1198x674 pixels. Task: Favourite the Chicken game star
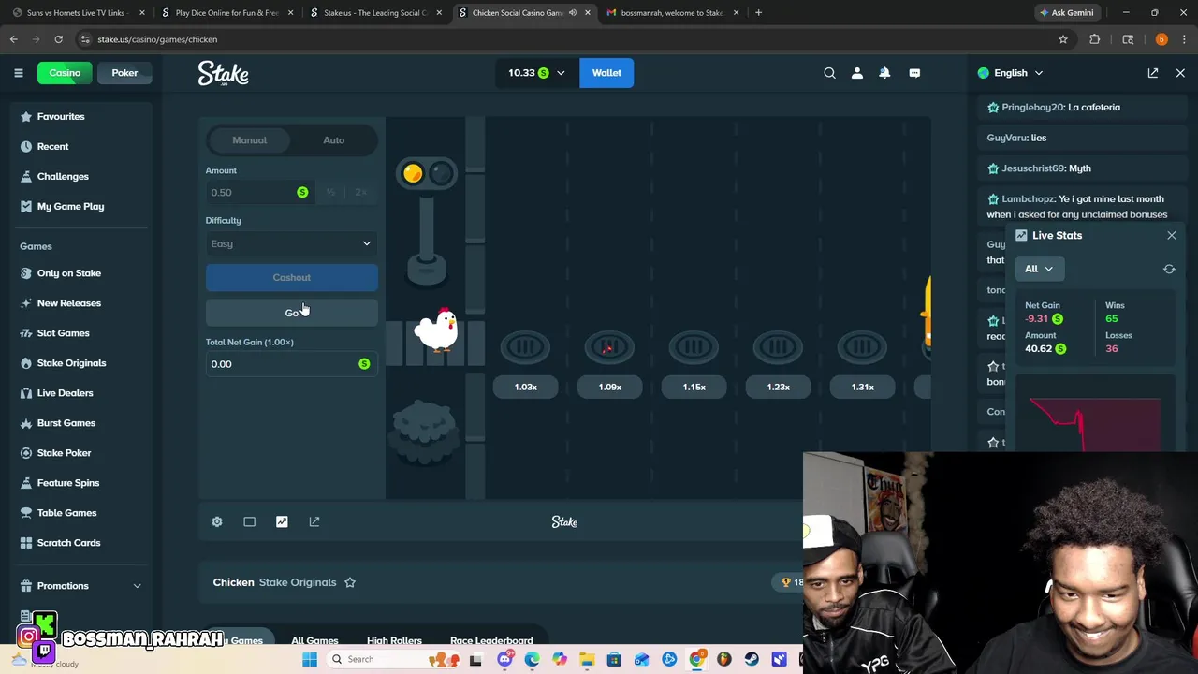click(x=350, y=582)
